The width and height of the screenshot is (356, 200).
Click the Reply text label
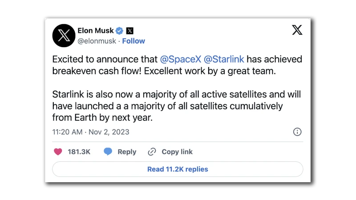(127, 152)
